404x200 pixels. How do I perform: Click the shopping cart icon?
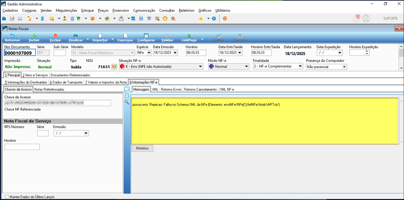[x=79, y=19]
